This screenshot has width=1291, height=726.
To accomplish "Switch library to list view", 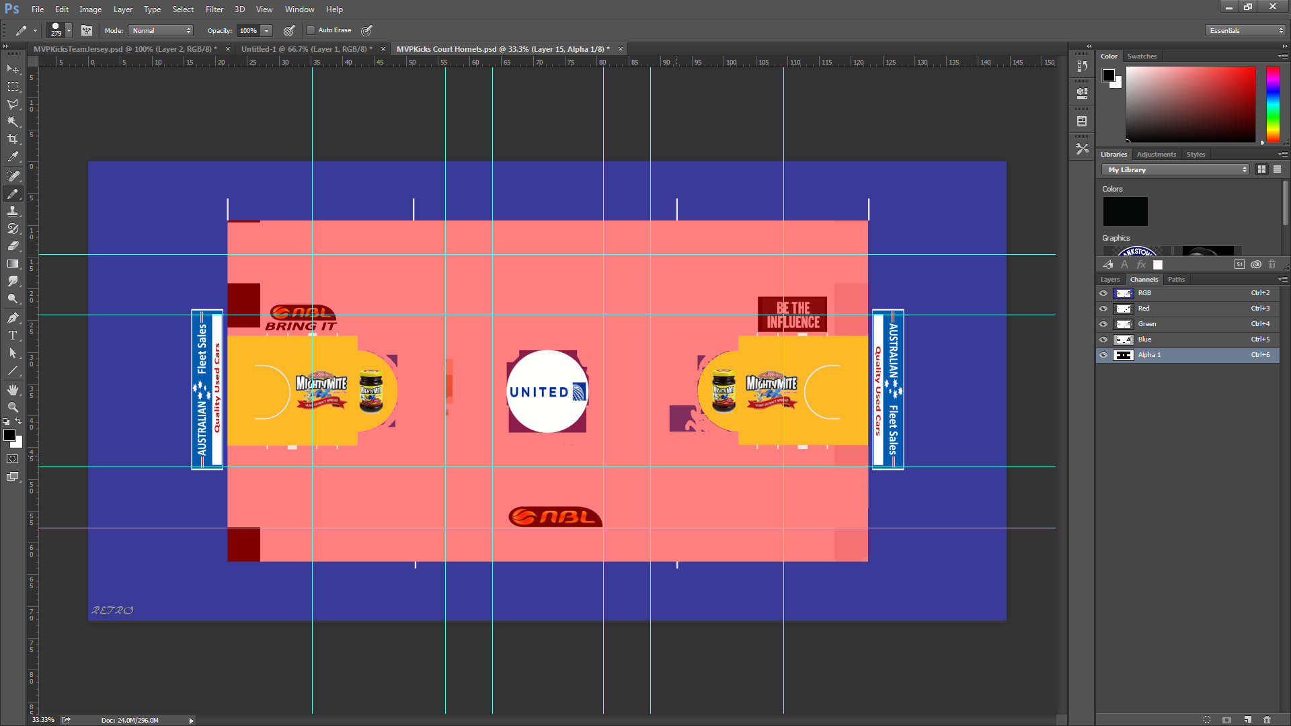I will pos(1277,169).
